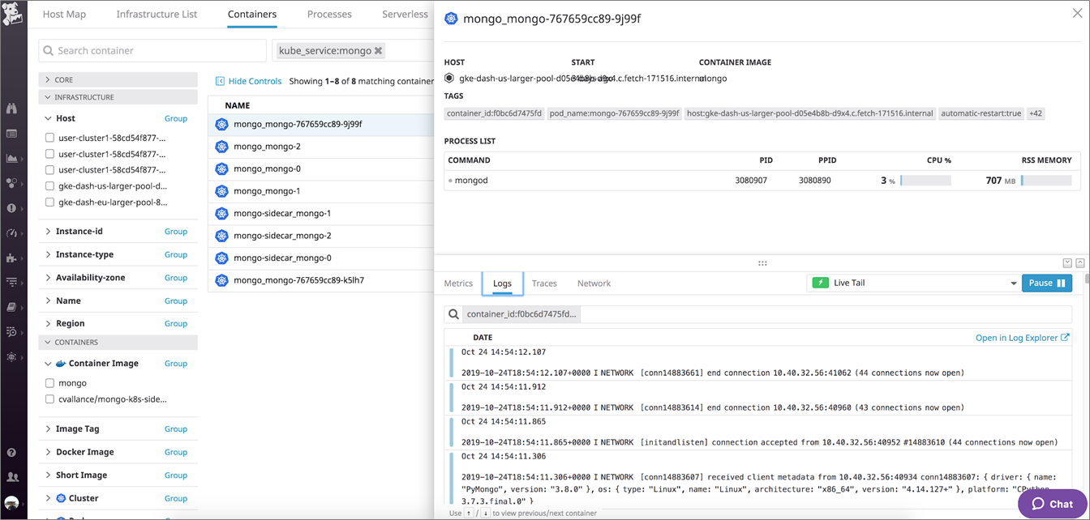The image size is (1090, 520).
Task: Click the external-link icon next to Log Explorer
Action: click(1065, 338)
